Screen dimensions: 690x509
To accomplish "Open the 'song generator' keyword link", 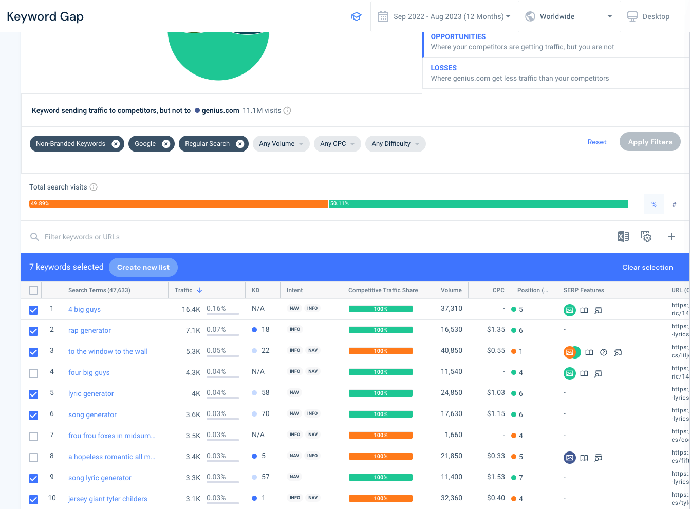I will pyautogui.click(x=92, y=414).
